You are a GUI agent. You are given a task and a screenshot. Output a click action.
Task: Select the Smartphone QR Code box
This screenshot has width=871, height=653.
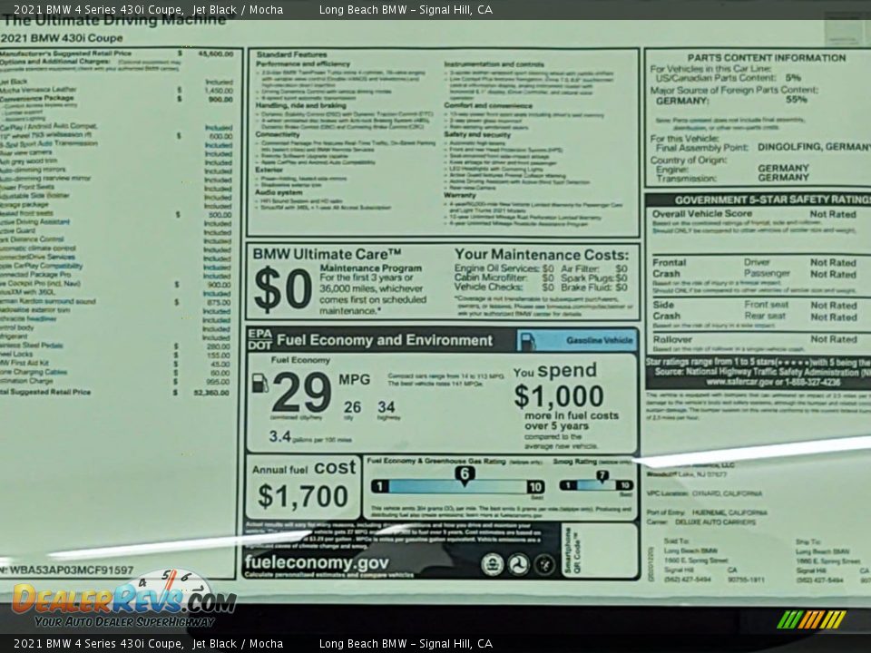coord(600,551)
